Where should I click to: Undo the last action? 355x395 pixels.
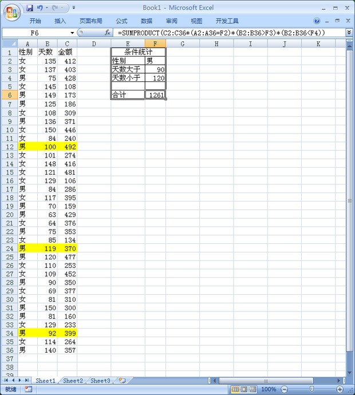(x=40, y=8)
